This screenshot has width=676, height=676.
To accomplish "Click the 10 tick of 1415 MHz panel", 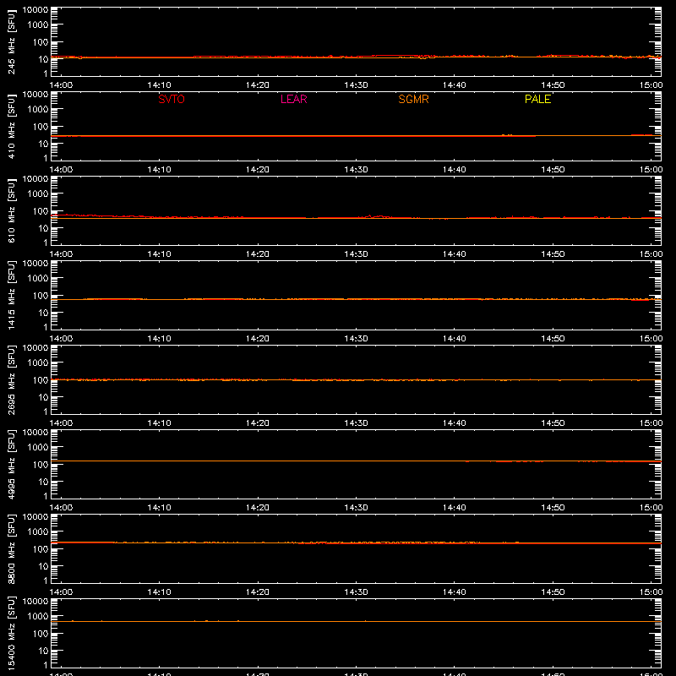I will (x=43, y=313).
